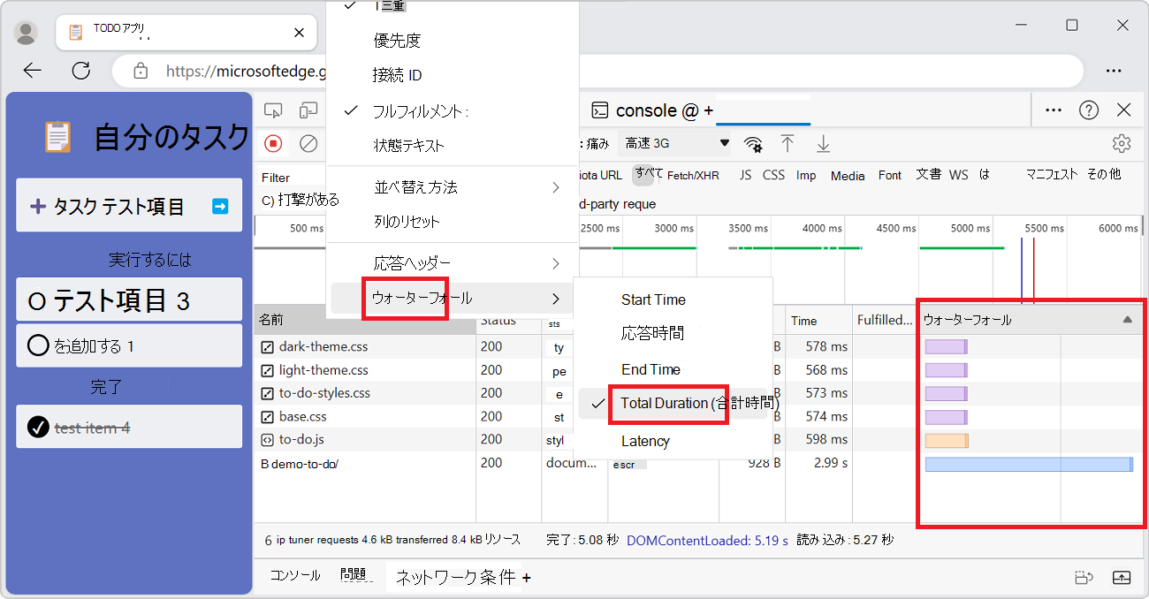Image resolution: width=1149 pixels, height=599 pixels.
Task: Click the clear network log icon
Action: click(308, 143)
